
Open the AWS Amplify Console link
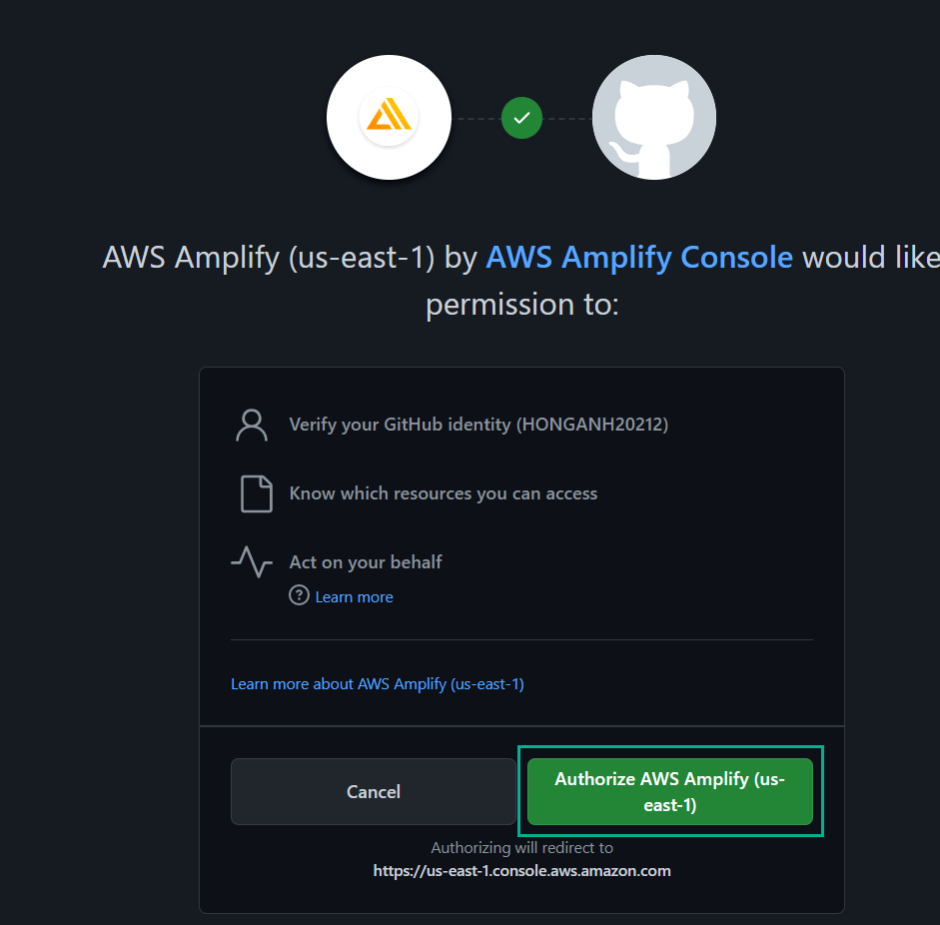pos(639,257)
